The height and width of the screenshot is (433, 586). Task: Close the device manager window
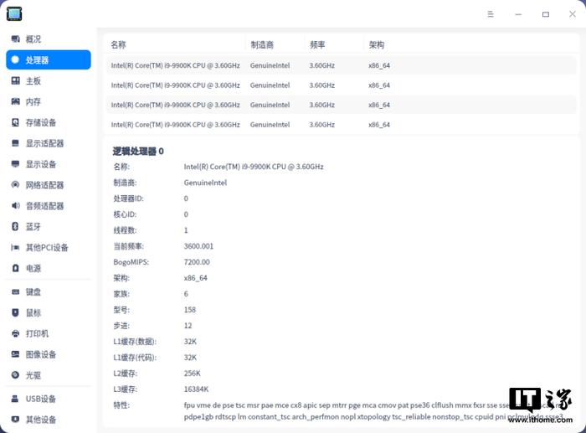click(572, 14)
